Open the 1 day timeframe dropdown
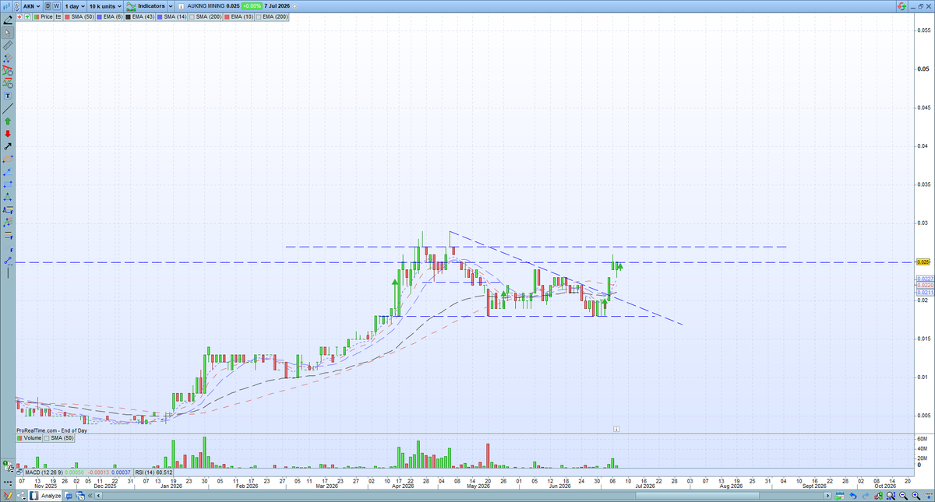Viewport: 935px width, 502px height. coord(74,6)
